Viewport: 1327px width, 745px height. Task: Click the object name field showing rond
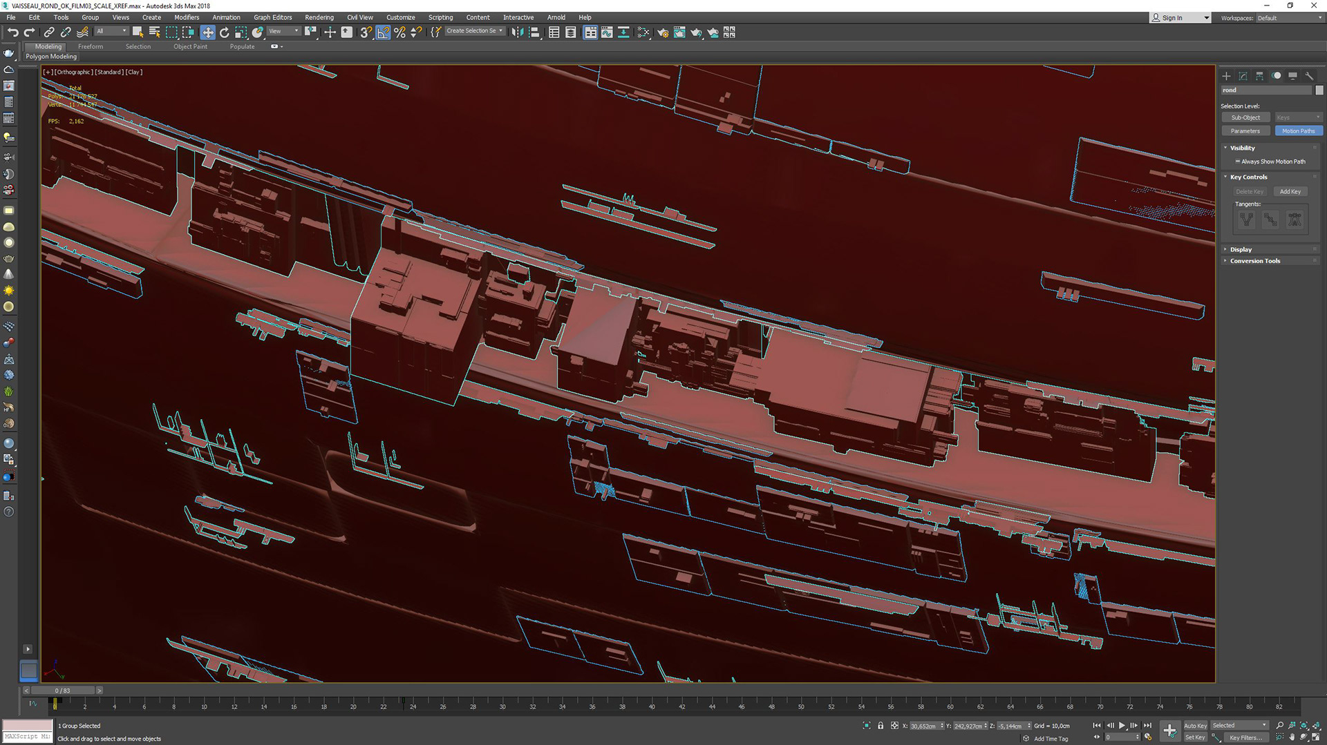point(1265,90)
